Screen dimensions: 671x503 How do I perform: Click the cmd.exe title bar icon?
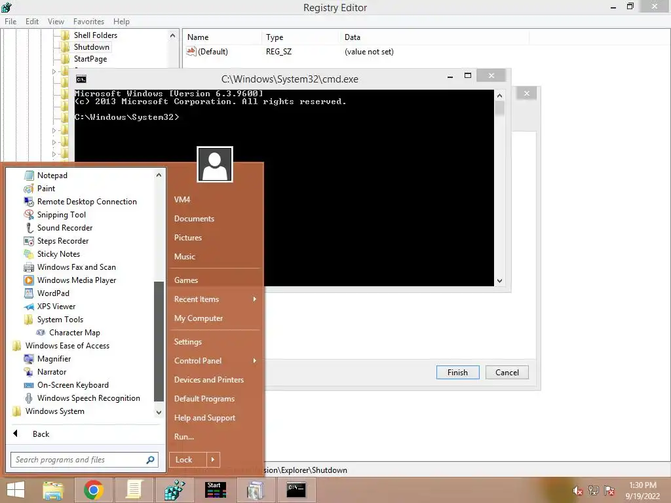click(x=81, y=79)
